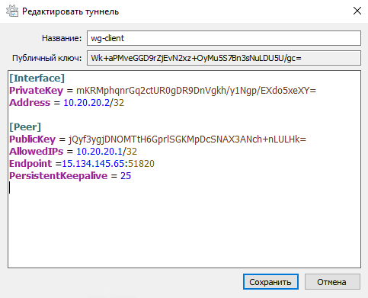Click the address value 10.20.20.2
This screenshot has height=298, width=368.
[x=86, y=103]
